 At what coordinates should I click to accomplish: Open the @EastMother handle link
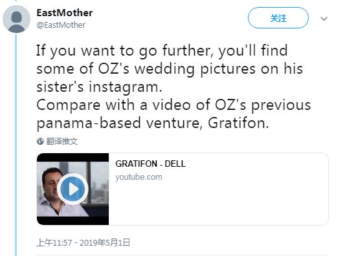61,25
